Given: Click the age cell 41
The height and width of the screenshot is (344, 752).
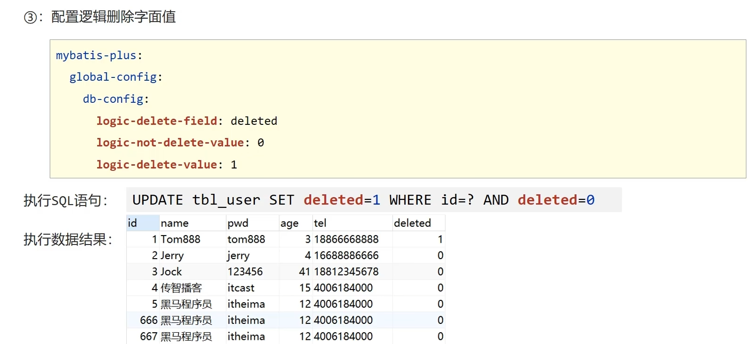Looking at the screenshot, I should 296,272.
